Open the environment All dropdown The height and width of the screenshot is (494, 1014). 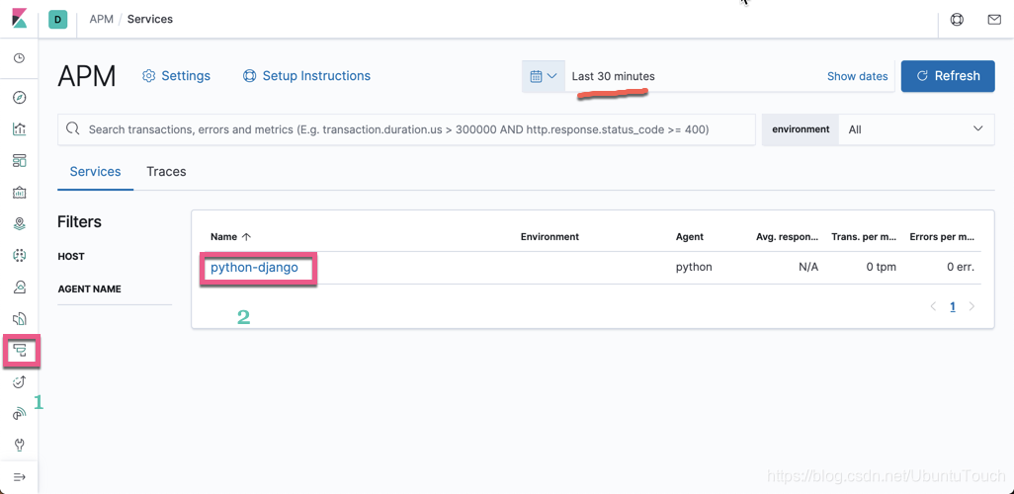pos(917,129)
